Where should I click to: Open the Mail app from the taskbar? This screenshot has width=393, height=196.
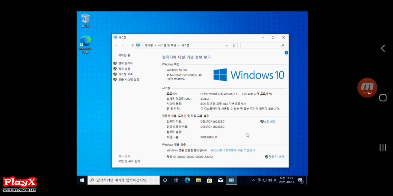pyautogui.click(x=220, y=180)
